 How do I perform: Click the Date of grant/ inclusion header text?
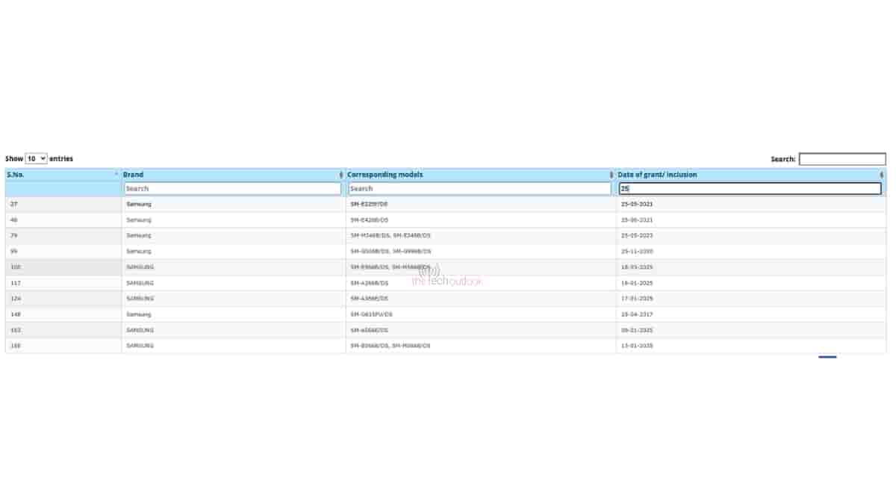(x=657, y=175)
